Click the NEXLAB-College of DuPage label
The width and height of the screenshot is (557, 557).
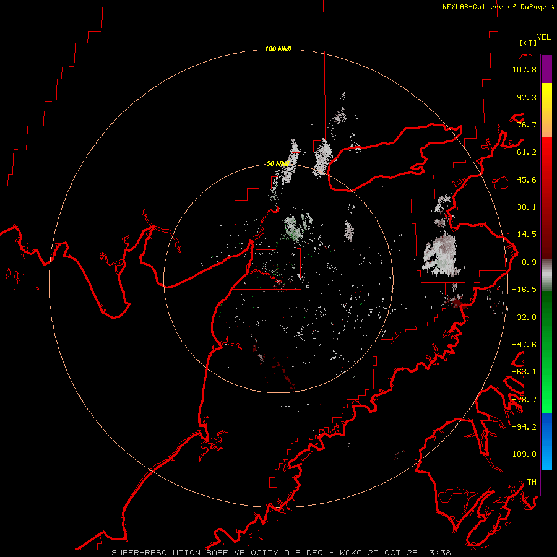pyautogui.click(x=494, y=7)
